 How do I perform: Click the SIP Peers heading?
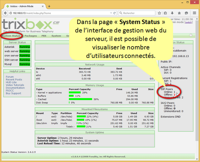point(167,89)
